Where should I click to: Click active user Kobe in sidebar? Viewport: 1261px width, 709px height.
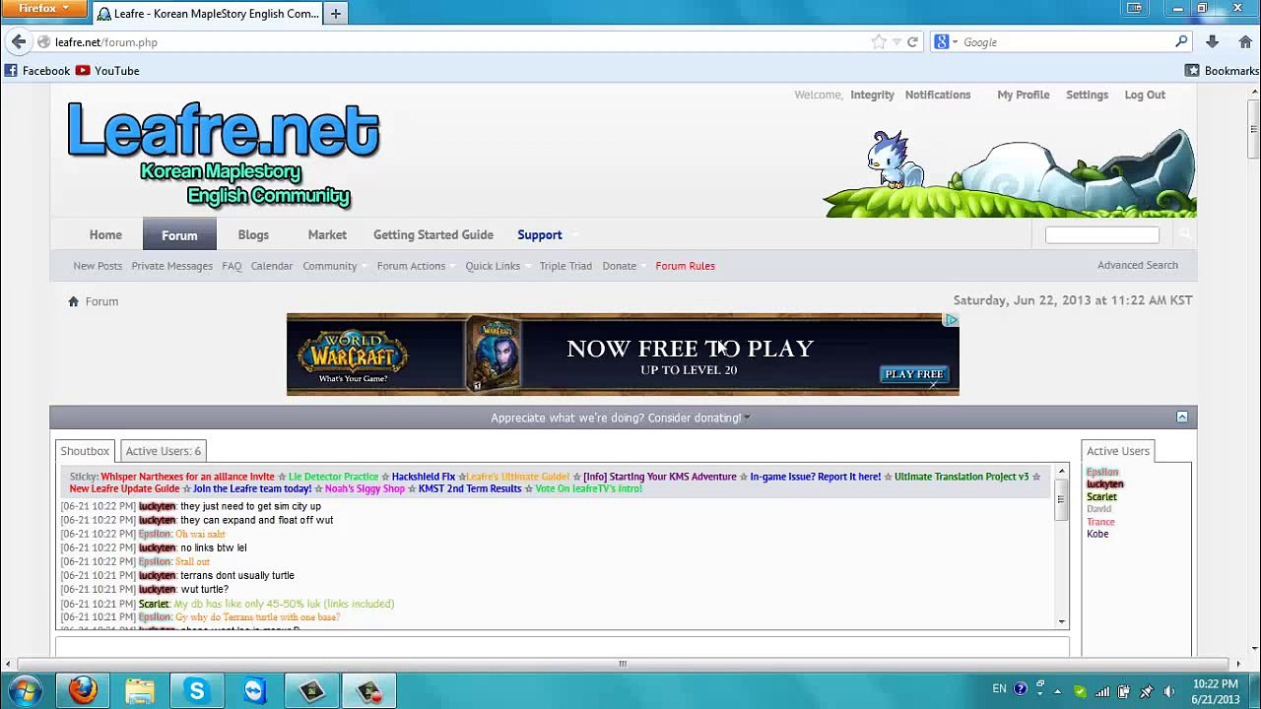[x=1097, y=534]
